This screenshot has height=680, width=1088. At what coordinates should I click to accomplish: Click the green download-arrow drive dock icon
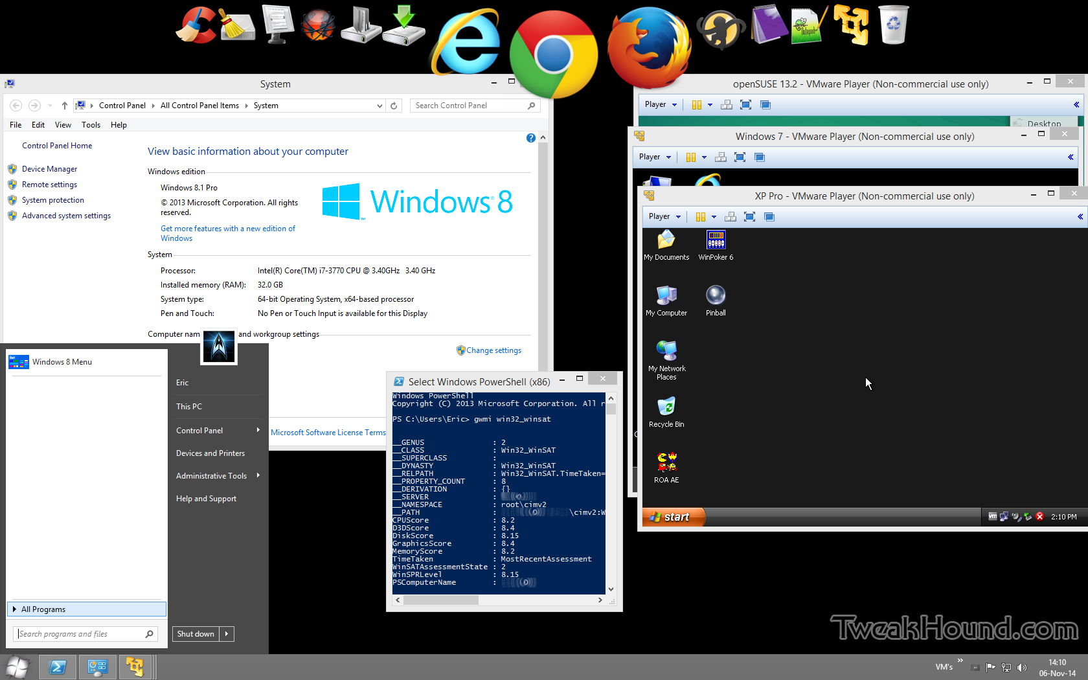coord(404,25)
